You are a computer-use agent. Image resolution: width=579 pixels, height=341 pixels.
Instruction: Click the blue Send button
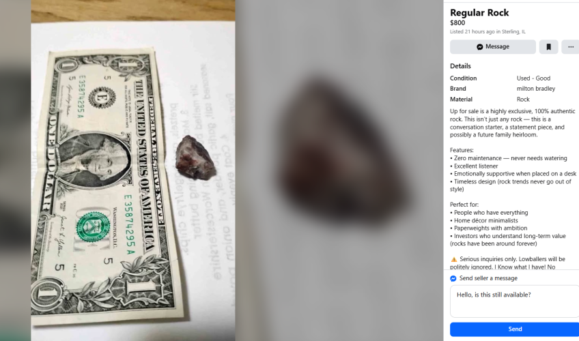click(514, 329)
